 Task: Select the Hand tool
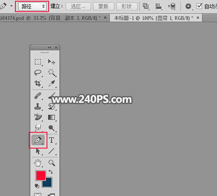pos(38,163)
